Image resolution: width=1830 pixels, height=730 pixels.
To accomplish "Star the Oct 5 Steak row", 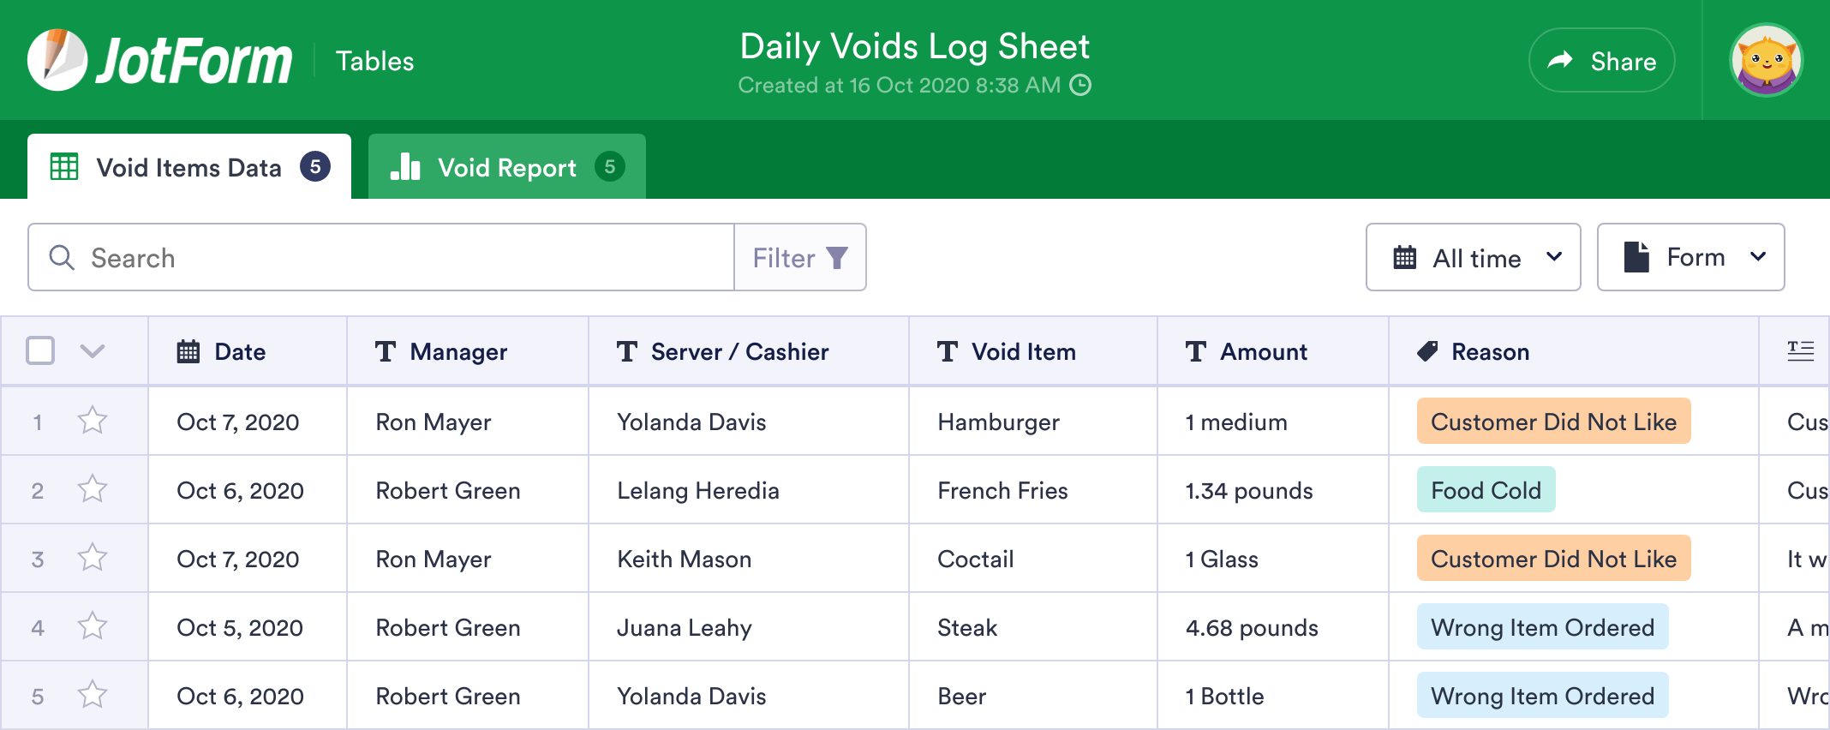I will pos(93,626).
